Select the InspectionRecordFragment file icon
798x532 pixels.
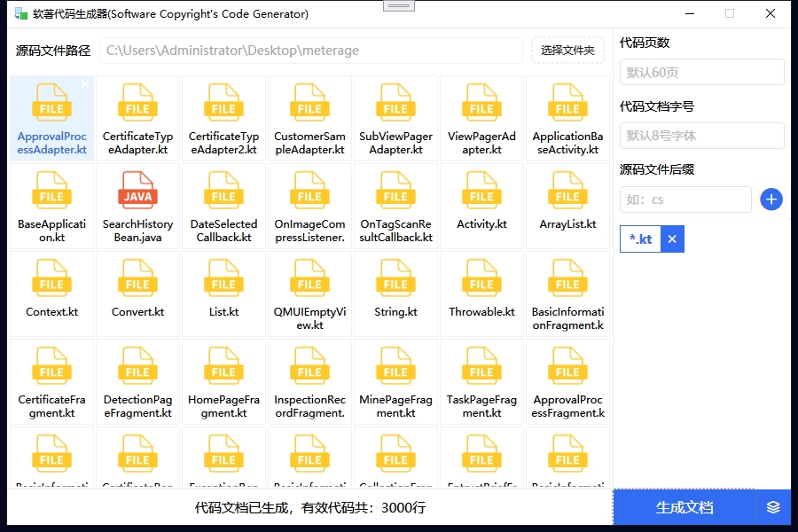pyautogui.click(x=309, y=365)
